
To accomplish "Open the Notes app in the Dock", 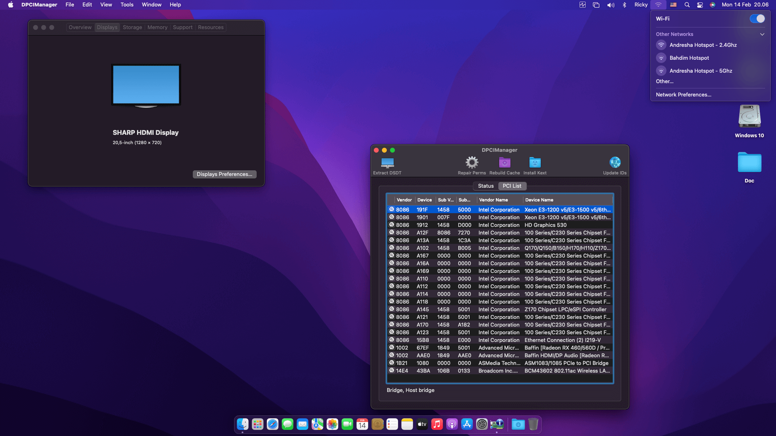I will pyautogui.click(x=407, y=424).
